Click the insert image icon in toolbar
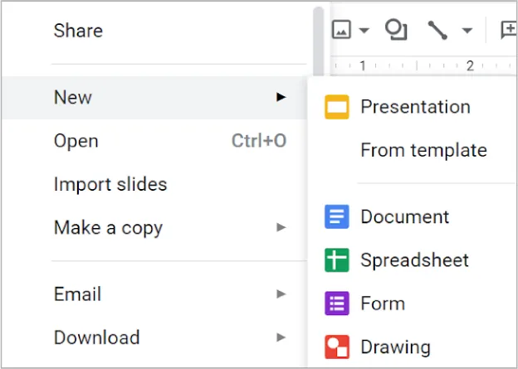 (x=341, y=31)
